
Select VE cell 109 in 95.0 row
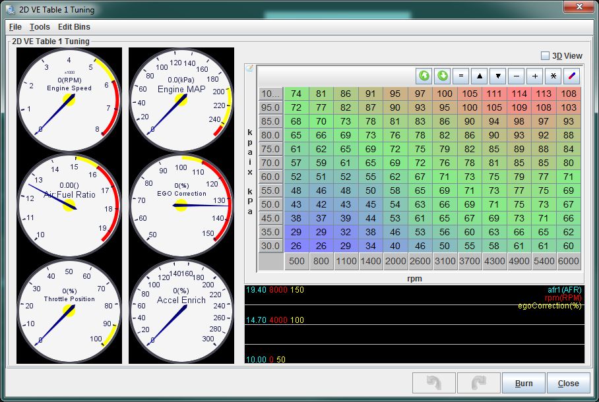coord(519,107)
